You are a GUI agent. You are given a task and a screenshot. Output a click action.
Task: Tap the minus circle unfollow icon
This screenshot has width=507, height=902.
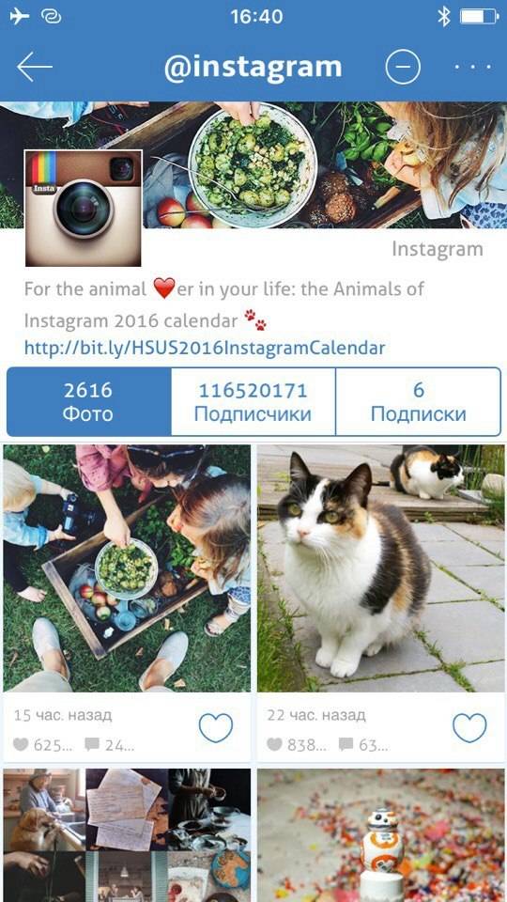[403, 68]
